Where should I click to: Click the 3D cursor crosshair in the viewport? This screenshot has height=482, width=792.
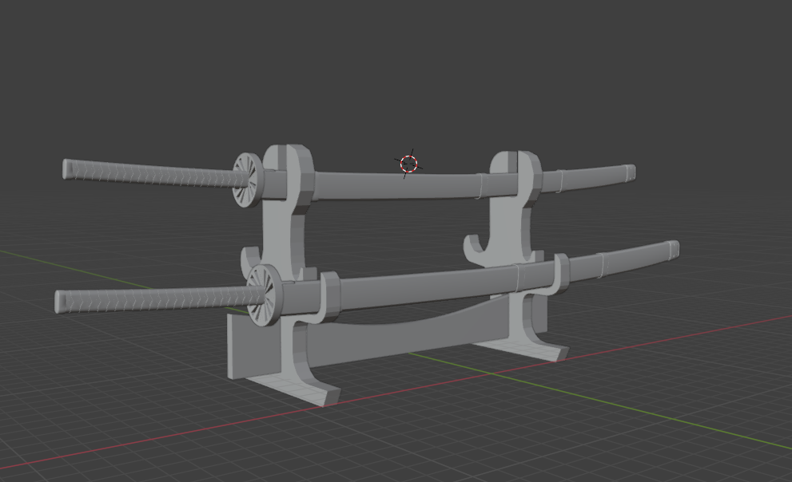(408, 164)
